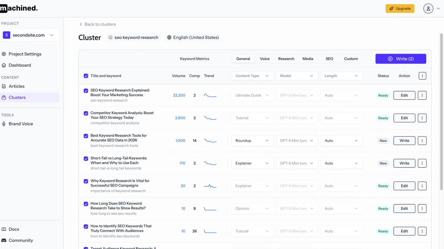Switch to the Media tab
This screenshot has height=249, width=444.
click(x=307, y=59)
